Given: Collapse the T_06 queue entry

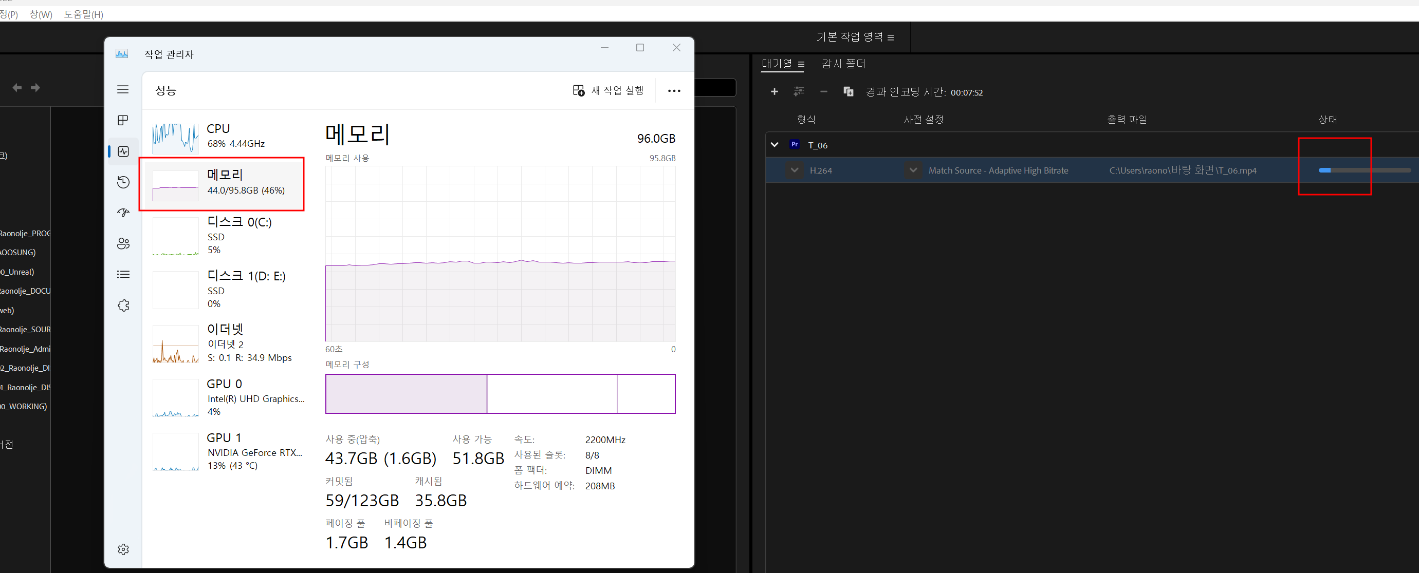Looking at the screenshot, I should coord(775,145).
